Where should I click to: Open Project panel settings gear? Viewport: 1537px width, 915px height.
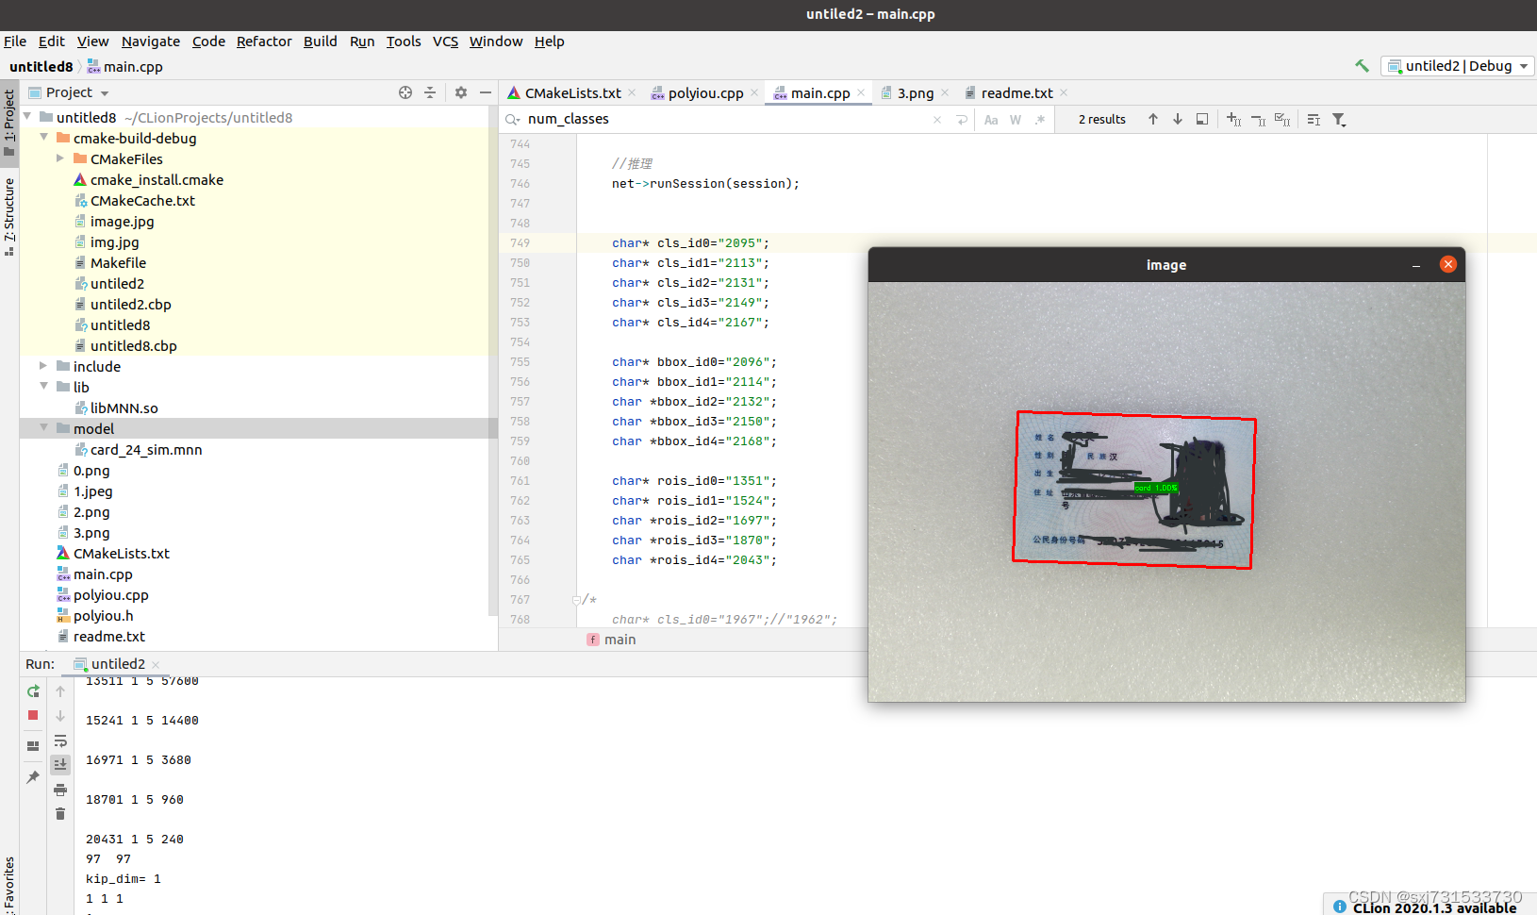click(460, 92)
